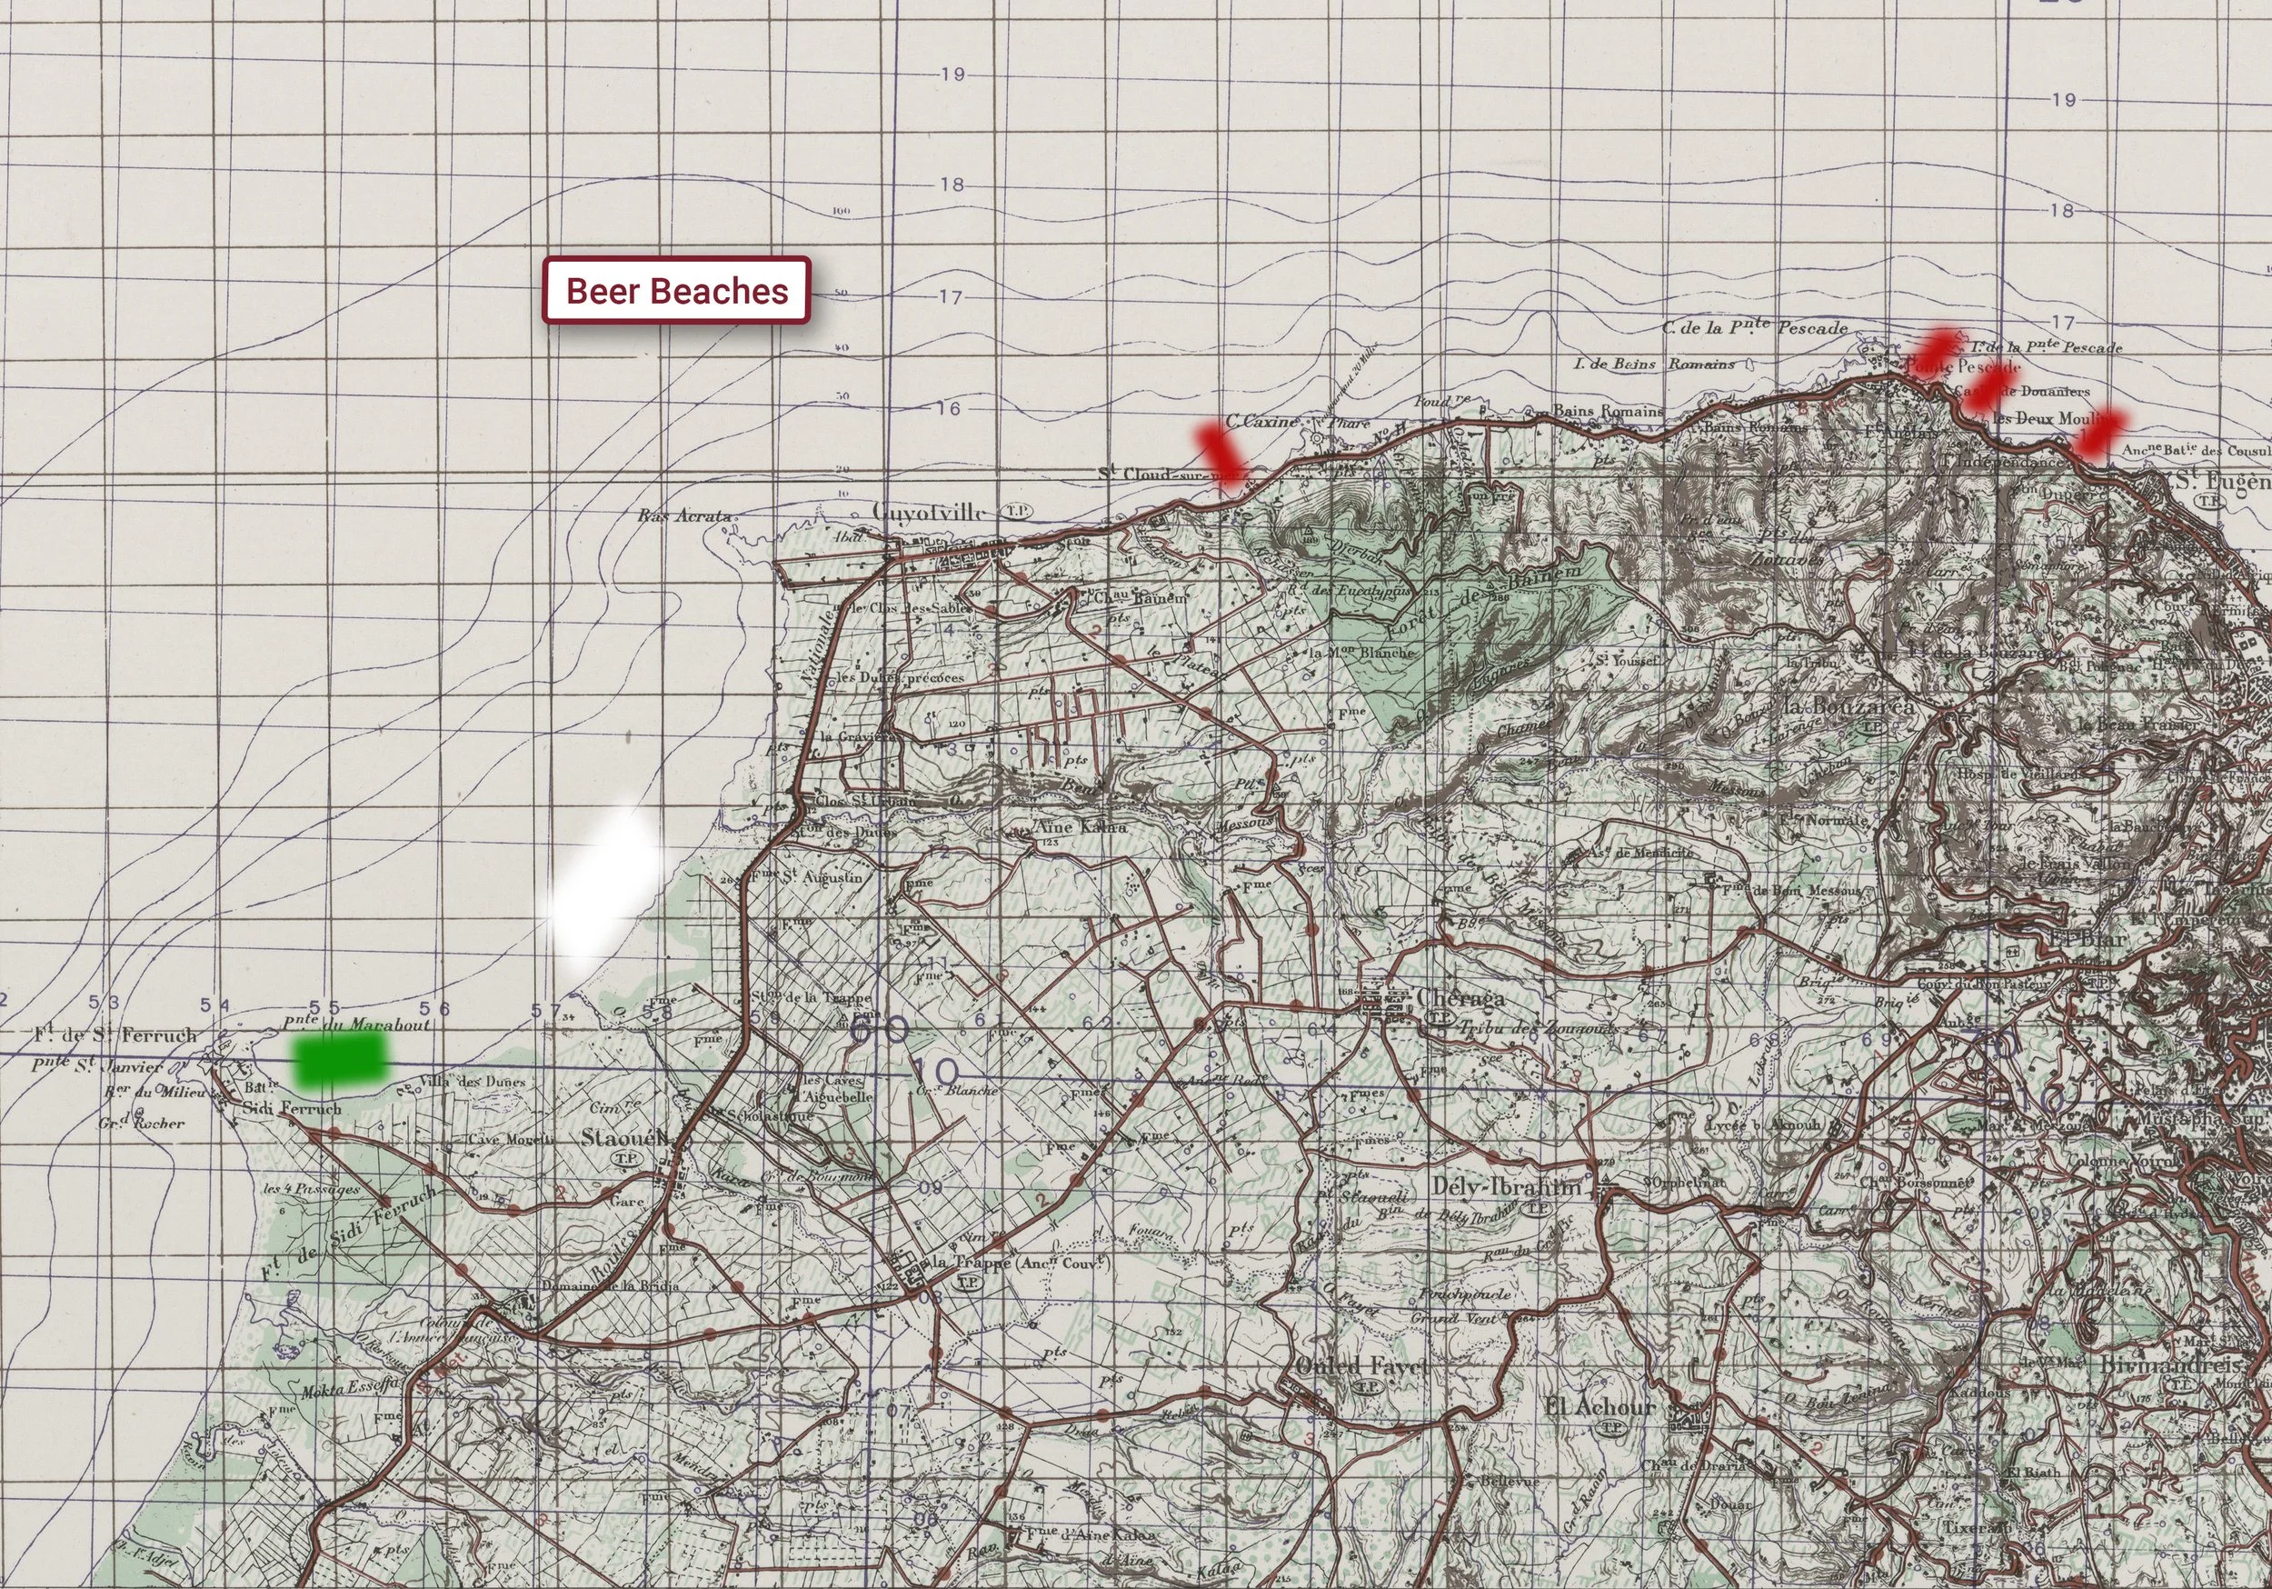Click the la Bouzaréa label
This screenshot has height=1589, width=2272.
[1848, 708]
